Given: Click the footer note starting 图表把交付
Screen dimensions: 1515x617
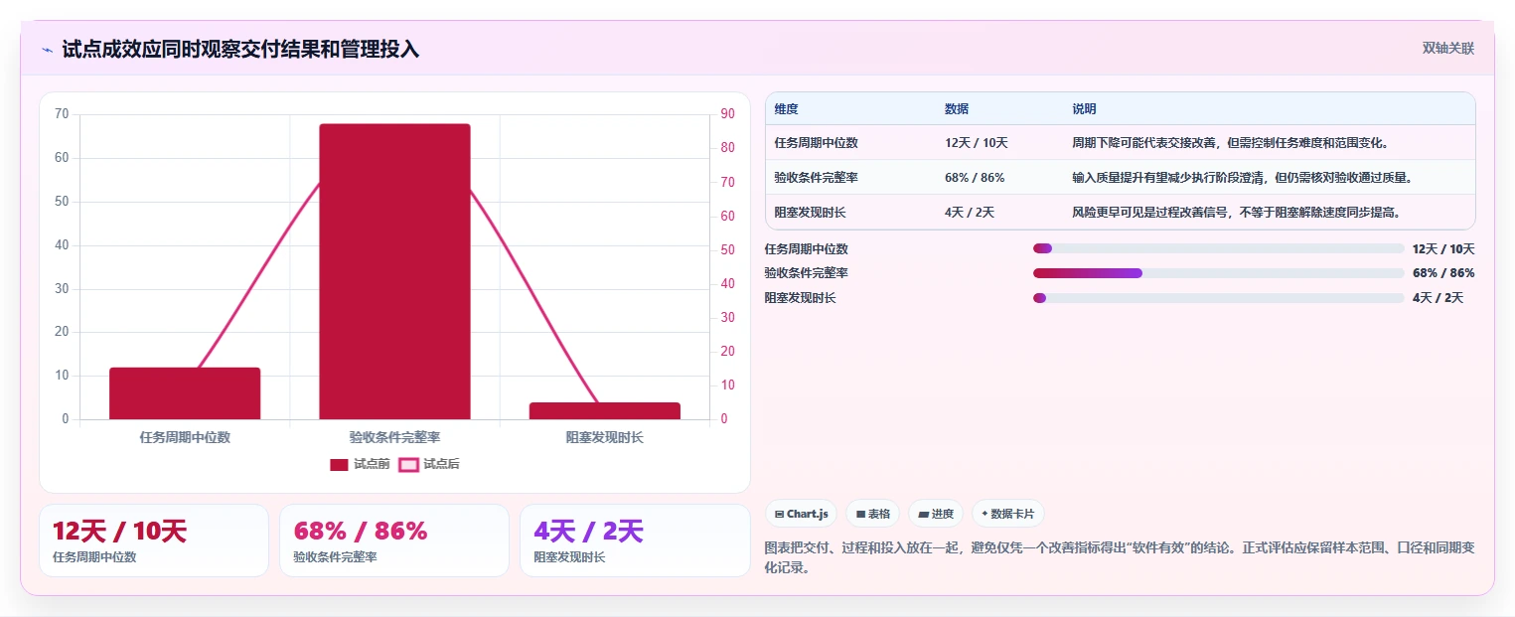Looking at the screenshot, I should click(x=1120, y=557).
